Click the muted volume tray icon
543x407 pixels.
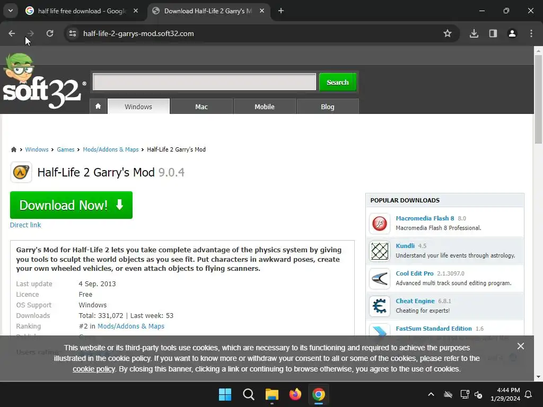click(x=479, y=394)
